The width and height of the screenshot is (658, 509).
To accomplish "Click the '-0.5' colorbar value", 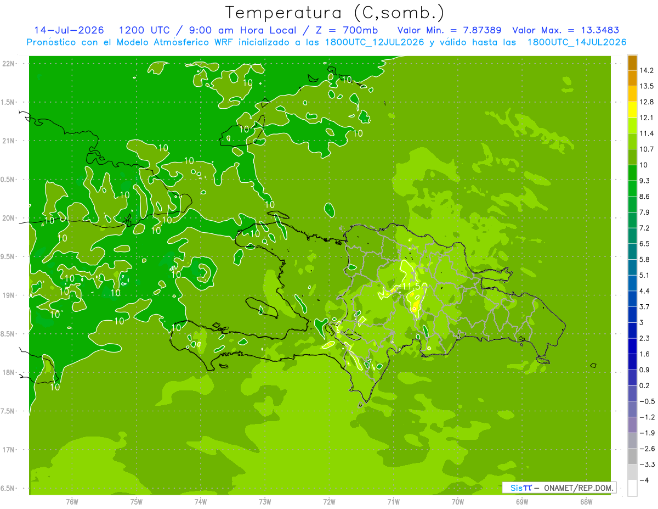I will pyautogui.click(x=646, y=401).
